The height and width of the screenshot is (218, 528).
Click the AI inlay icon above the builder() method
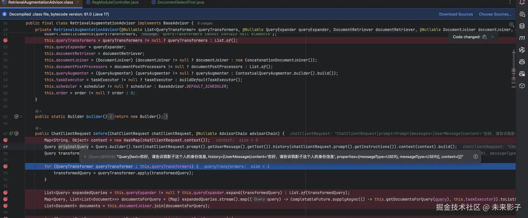coord(37,111)
